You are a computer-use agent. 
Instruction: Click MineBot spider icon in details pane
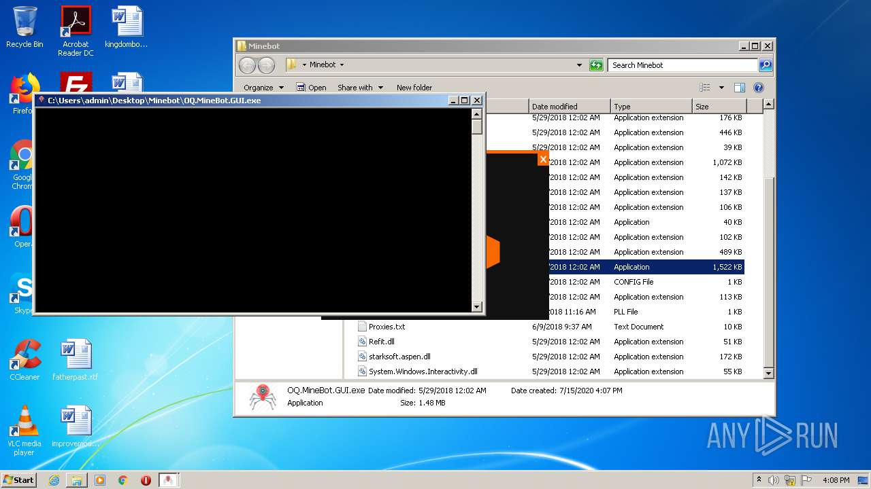tap(262, 397)
